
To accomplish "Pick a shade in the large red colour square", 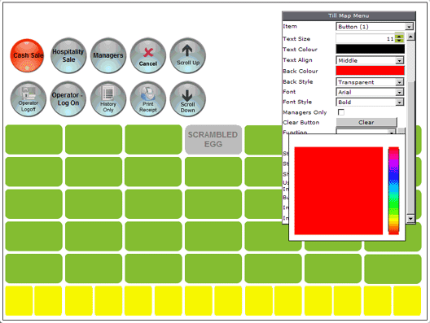I will (x=339, y=190).
